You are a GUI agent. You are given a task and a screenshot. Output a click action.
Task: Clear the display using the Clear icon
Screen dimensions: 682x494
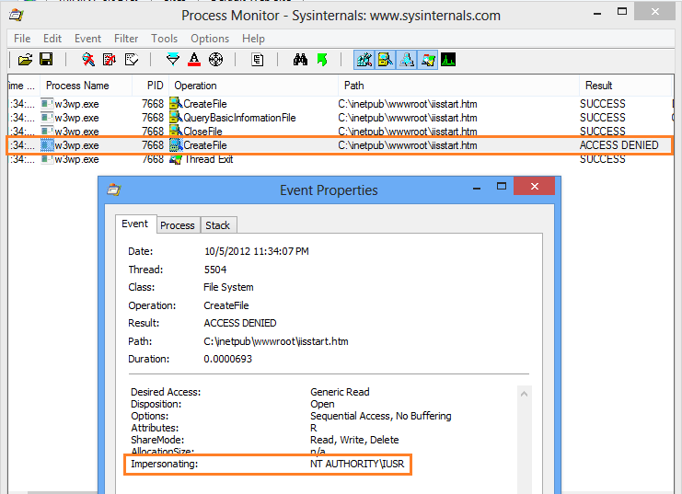point(132,59)
